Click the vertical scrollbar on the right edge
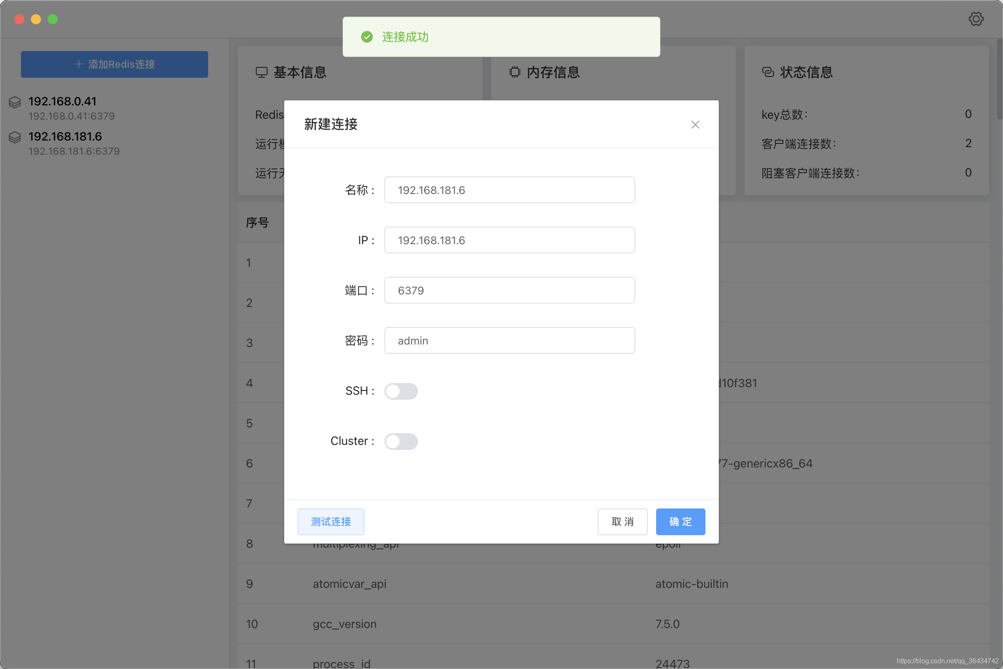The height and width of the screenshot is (669, 1003). (x=999, y=79)
